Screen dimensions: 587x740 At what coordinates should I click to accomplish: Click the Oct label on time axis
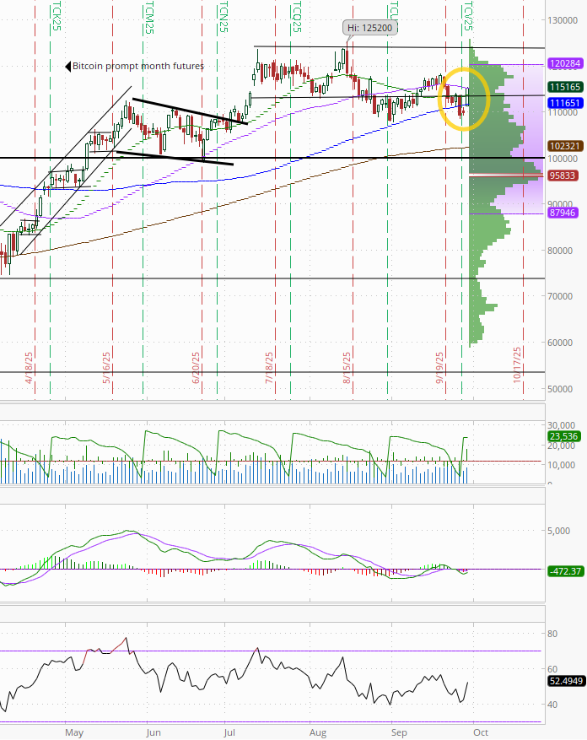pyautogui.click(x=481, y=732)
